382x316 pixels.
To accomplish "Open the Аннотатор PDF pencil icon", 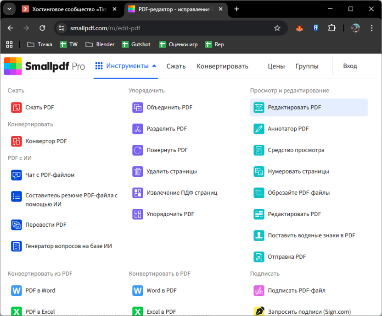I will click(259, 129).
